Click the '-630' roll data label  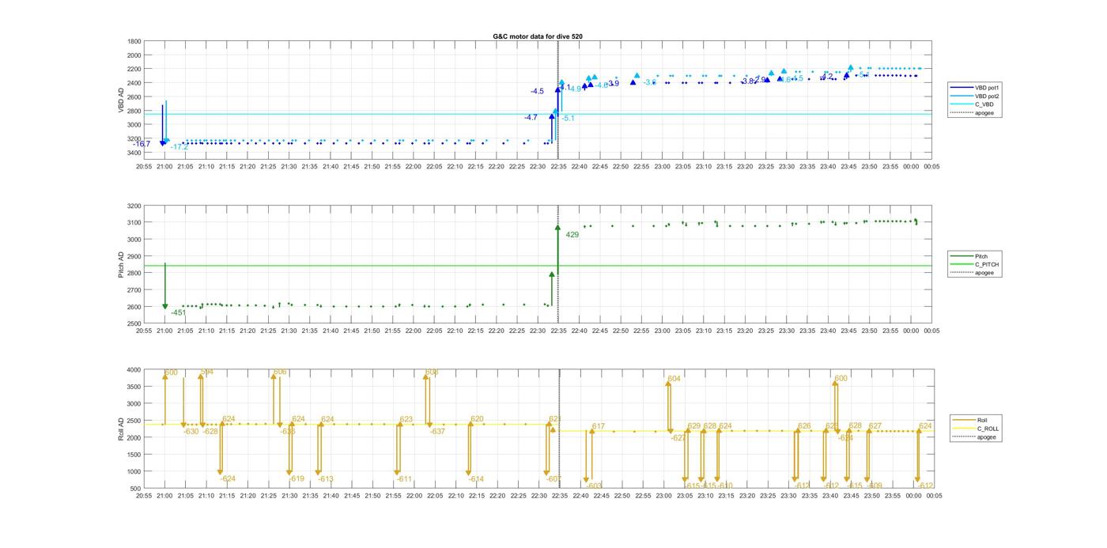pos(191,431)
